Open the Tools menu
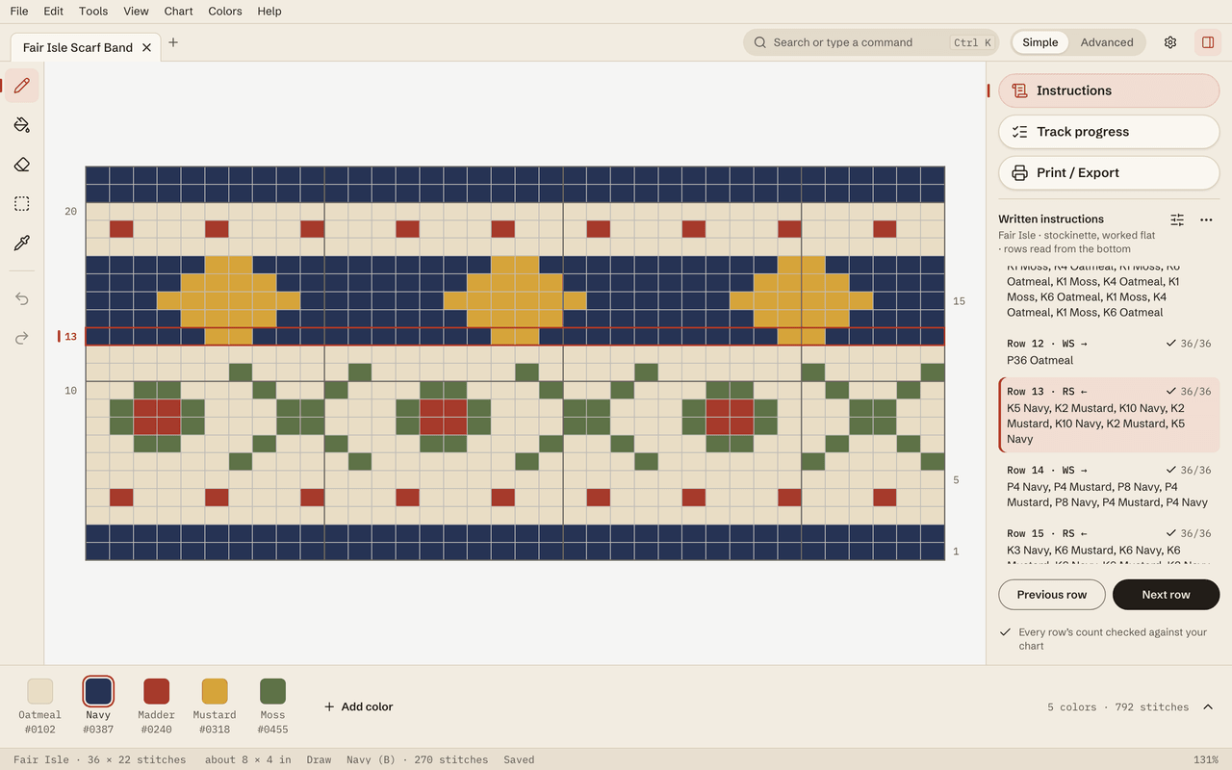The width and height of the screenshot is (1232, 770). point(93,12)
